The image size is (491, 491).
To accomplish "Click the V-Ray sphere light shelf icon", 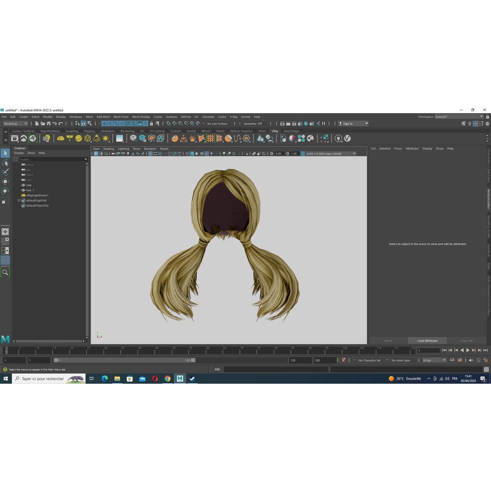I will (x=79, y=138).
